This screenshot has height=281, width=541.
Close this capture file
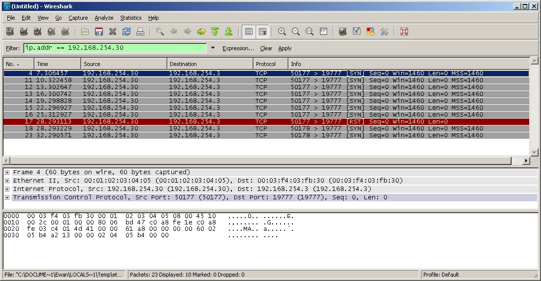(112, 31)
